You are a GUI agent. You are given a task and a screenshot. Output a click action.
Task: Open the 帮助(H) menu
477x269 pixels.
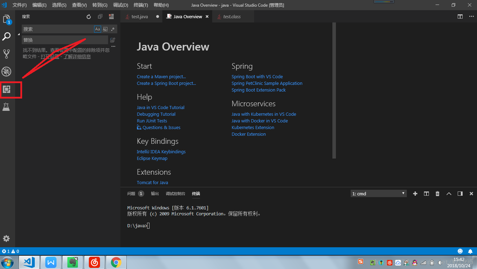click(161, 5)
